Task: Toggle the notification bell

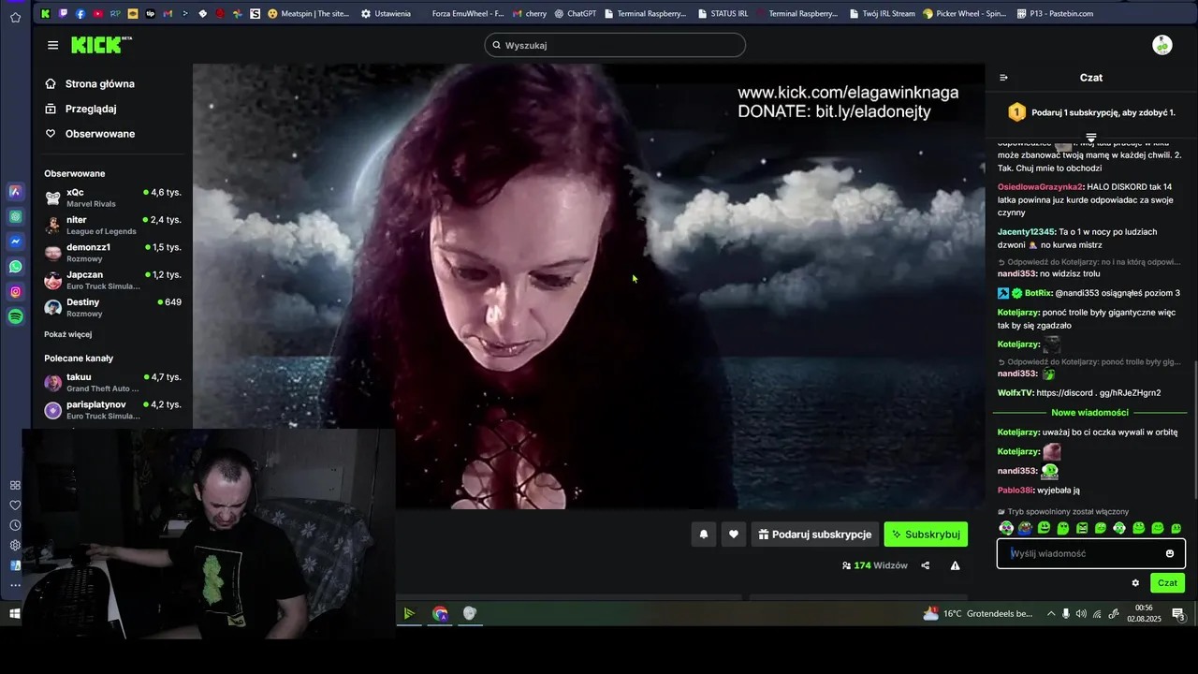Action: pos(704,535)
